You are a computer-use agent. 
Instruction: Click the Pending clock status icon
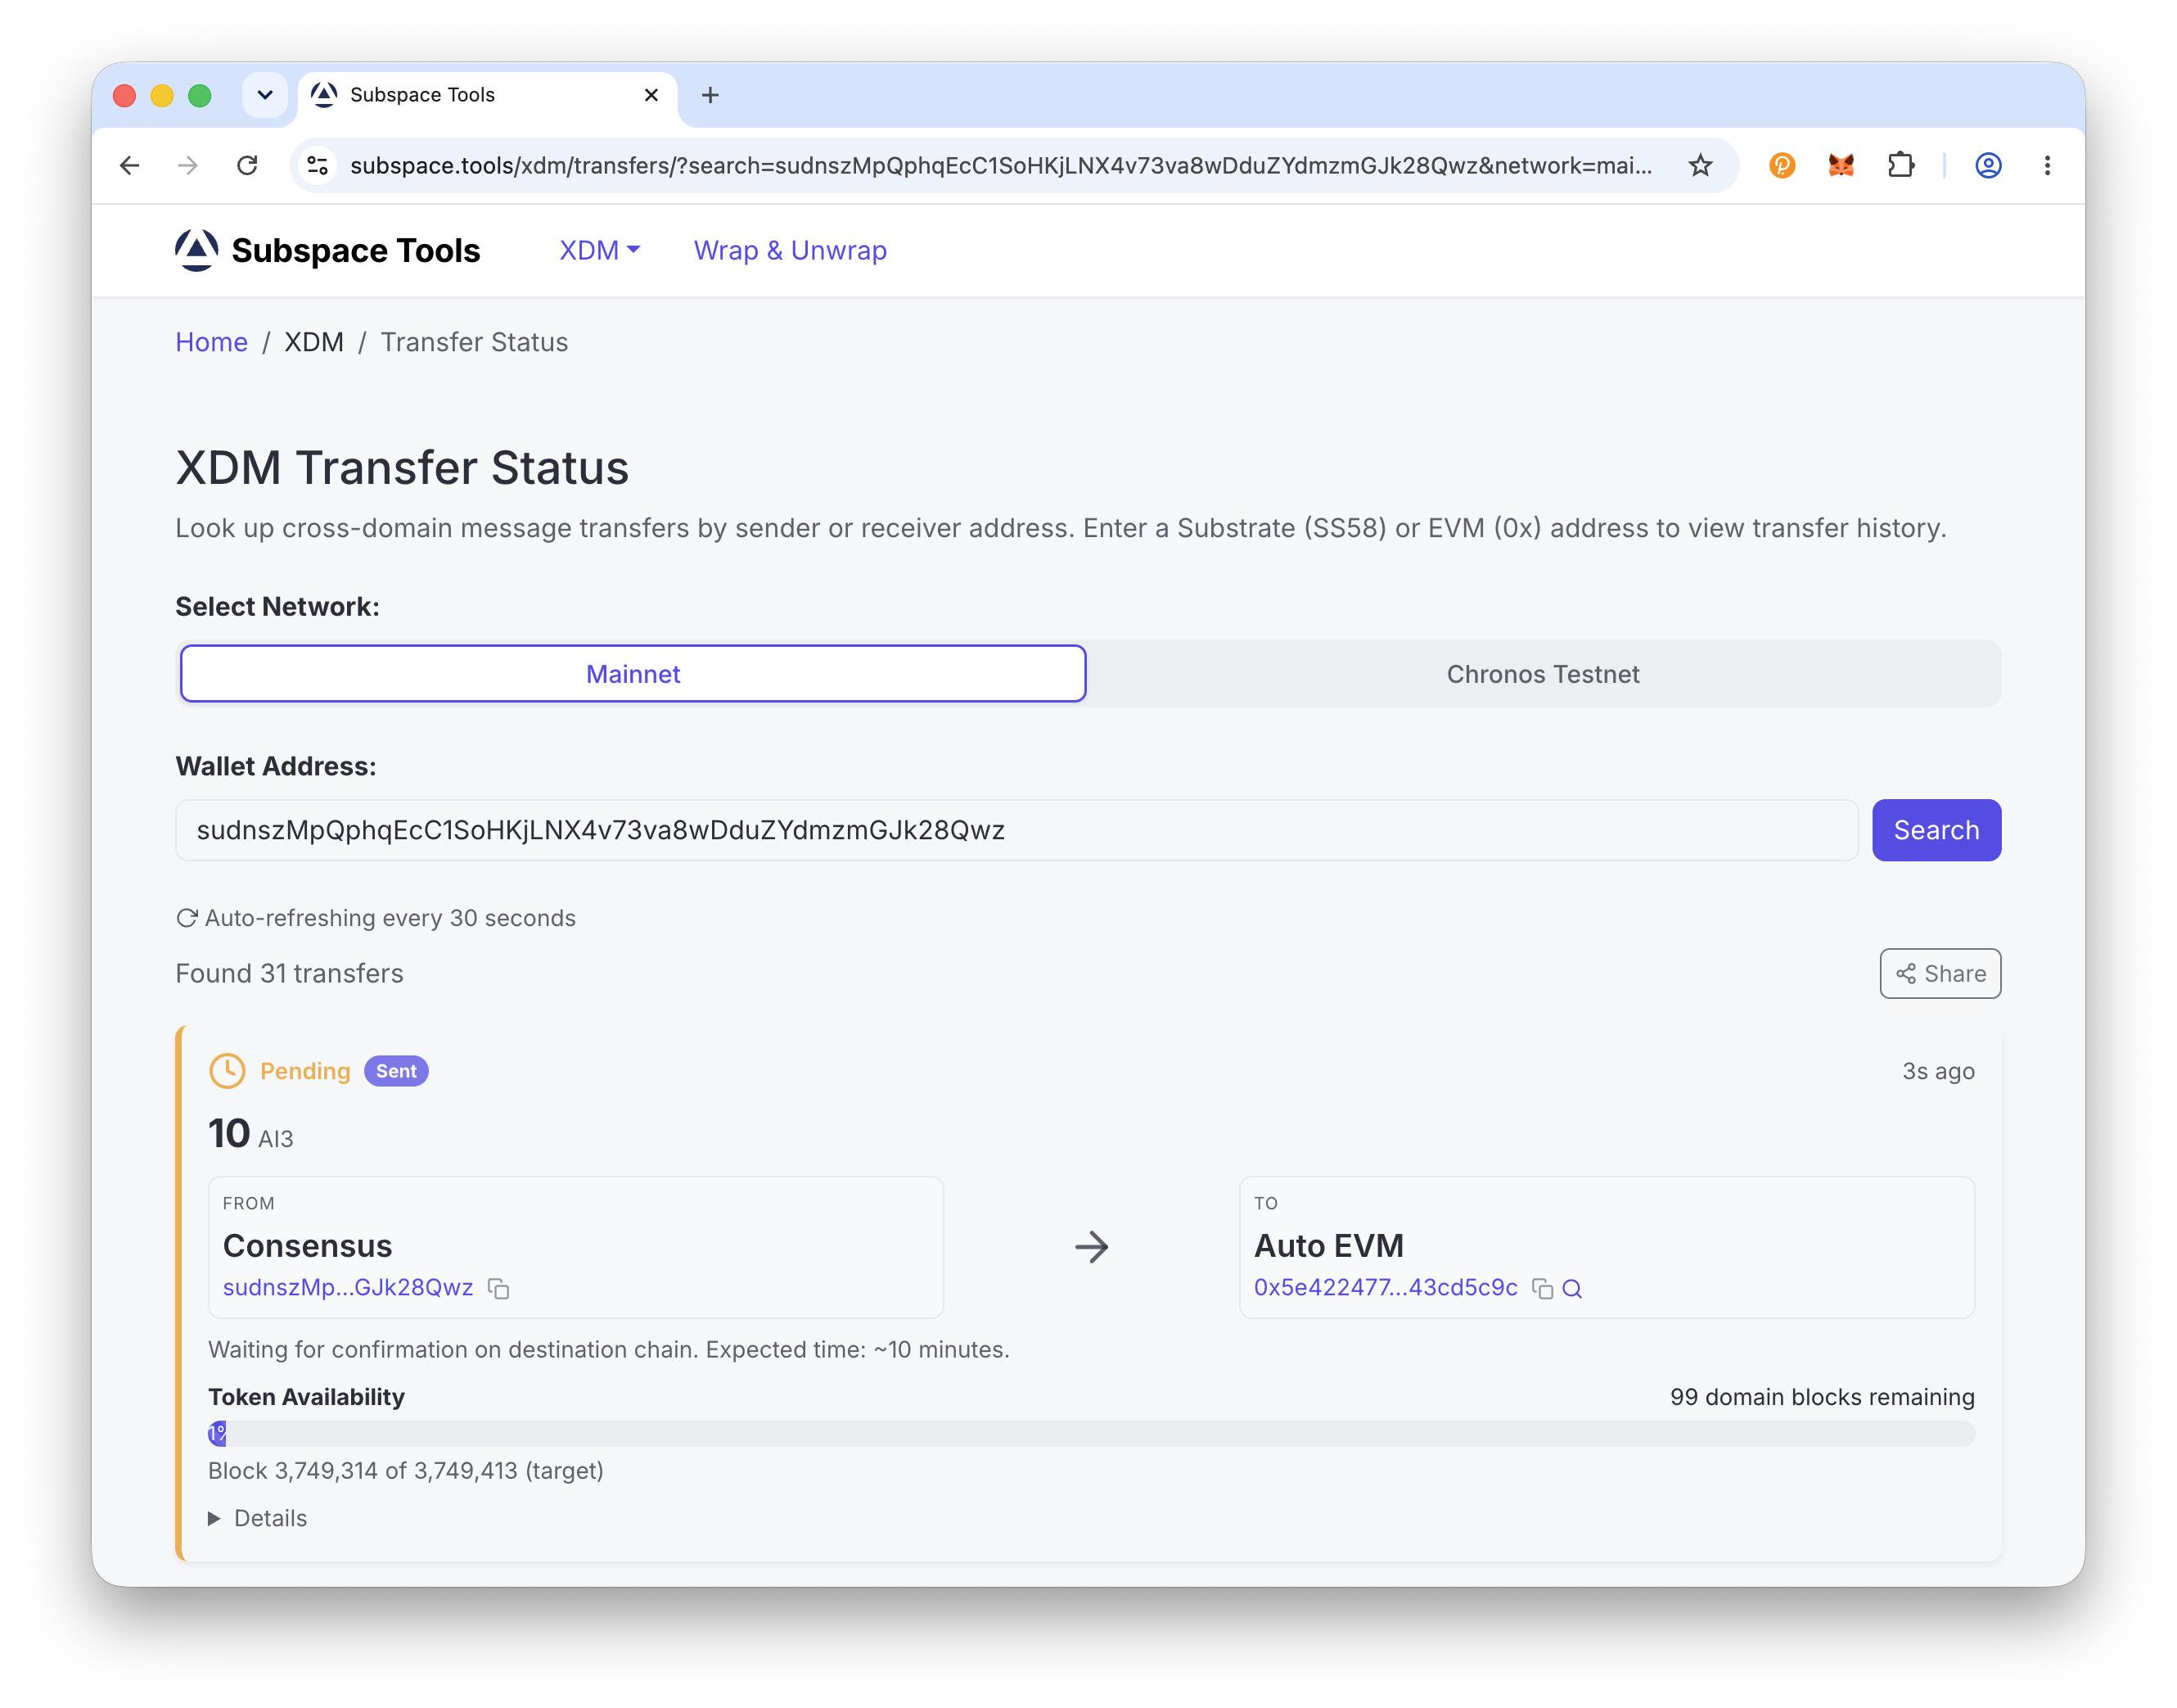tap(227, 1071)
